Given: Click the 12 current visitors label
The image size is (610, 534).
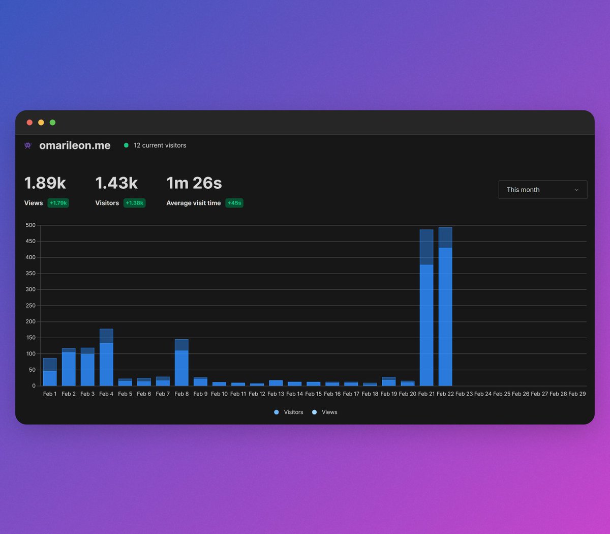Looking at the screenshot, I should coord(160,145).
